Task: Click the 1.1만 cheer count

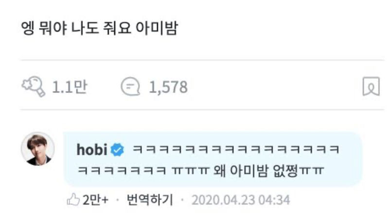Action: coord(70,87)
